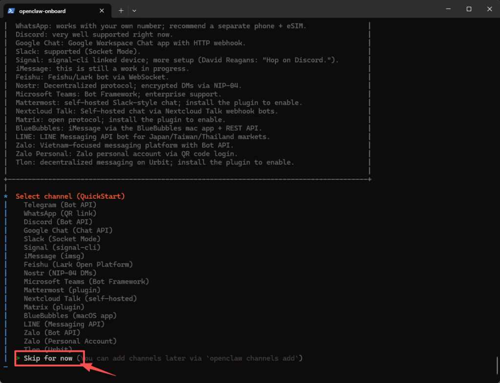Choose Nextcloud Talk (self-hosted) option
500x383 pixels.
point(81,299)
